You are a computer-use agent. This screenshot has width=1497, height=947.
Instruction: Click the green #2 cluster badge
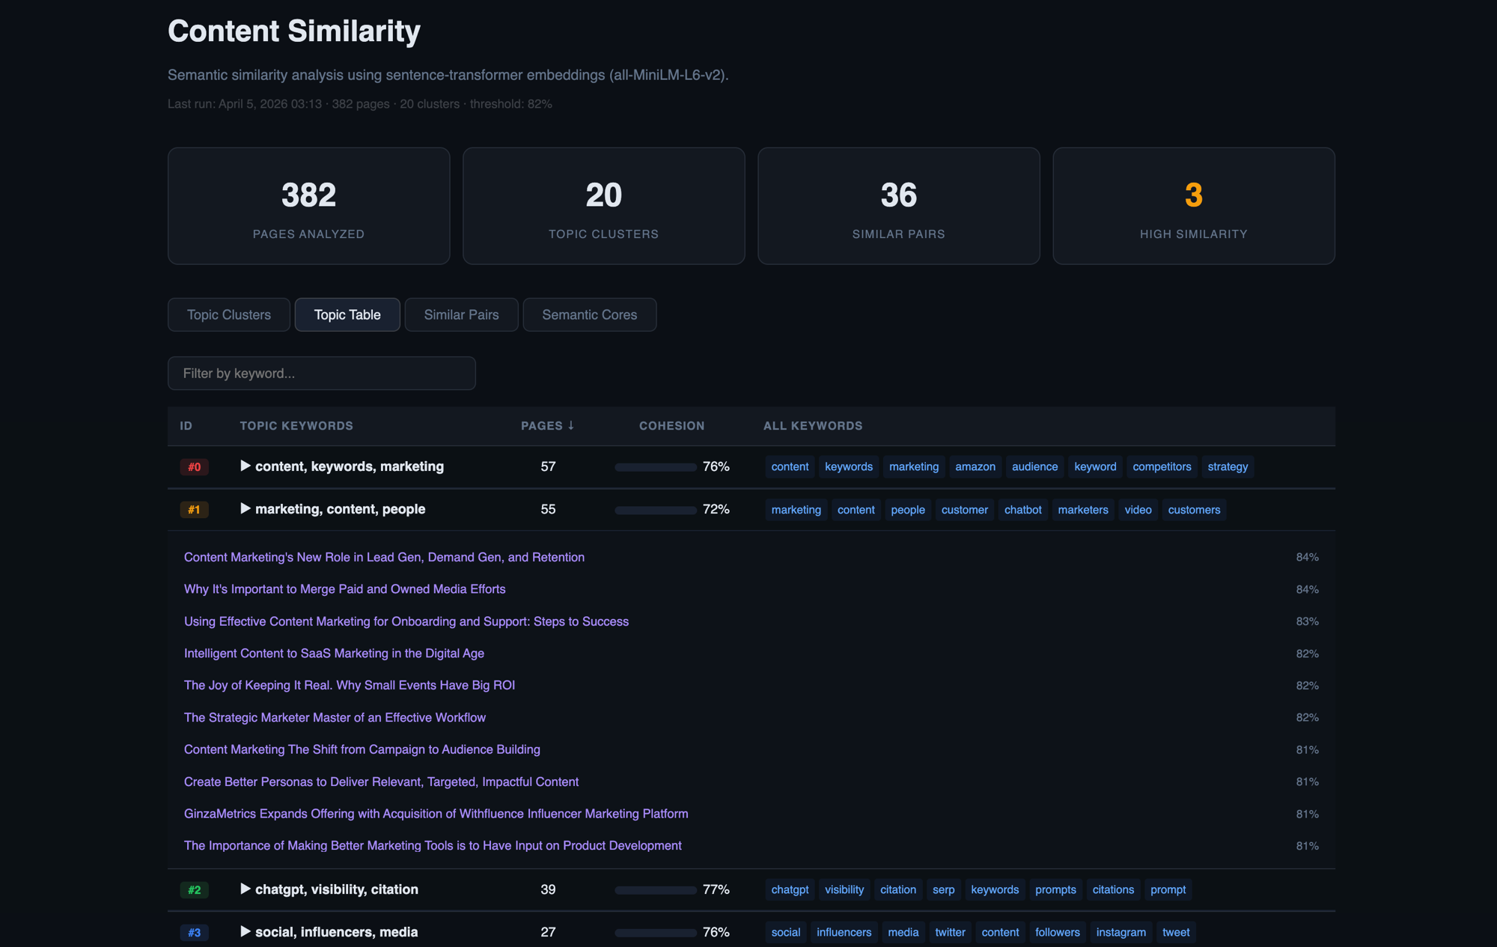[194, 889]
